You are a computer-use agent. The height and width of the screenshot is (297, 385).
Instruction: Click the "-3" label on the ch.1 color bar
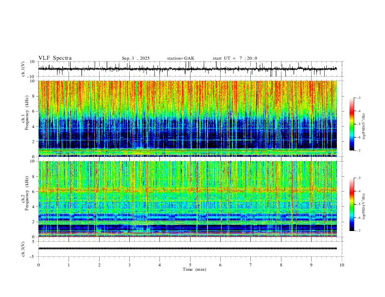tap(359, 98)
